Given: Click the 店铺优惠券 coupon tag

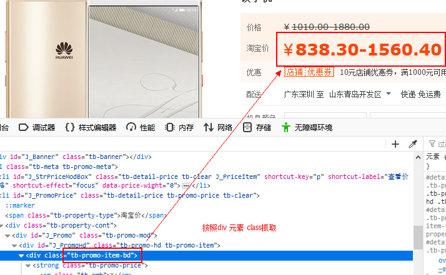Looking at the screenshot, I should pyautogui.click(x=309, y=72).
